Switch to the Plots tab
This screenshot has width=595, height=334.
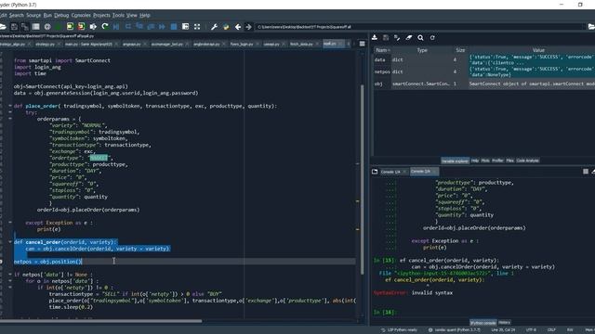coord(485,161)
